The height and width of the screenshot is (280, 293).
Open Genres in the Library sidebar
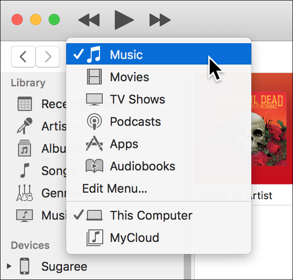pyautogui.click(x=42, y=193)
